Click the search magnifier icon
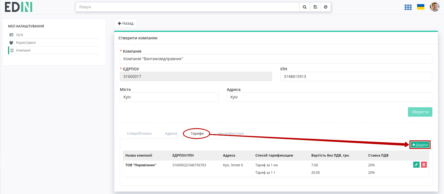The image size is (444, 194). tap(305, 7)
